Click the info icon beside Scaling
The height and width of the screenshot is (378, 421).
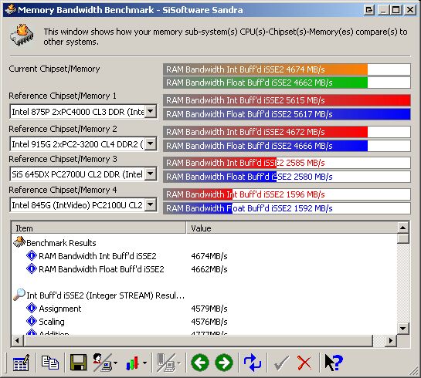click(32, 321)
